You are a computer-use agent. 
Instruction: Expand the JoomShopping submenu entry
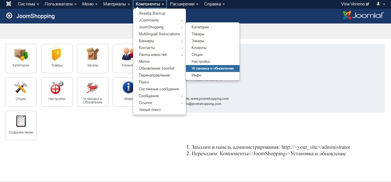(159, 27)
